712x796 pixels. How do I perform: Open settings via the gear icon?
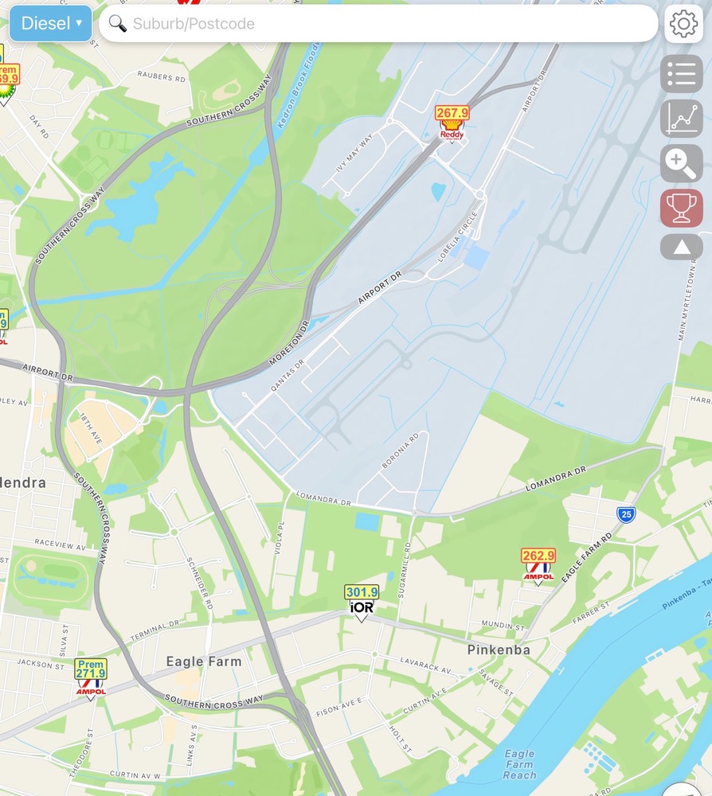[683, 23]
